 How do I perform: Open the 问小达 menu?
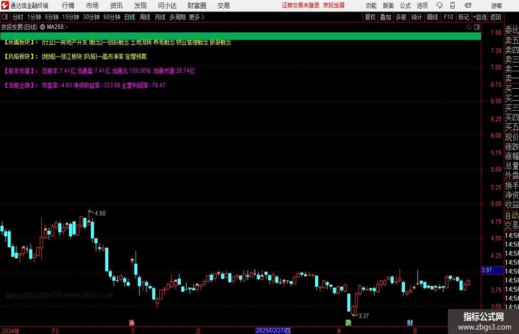(x=167, y=5)
